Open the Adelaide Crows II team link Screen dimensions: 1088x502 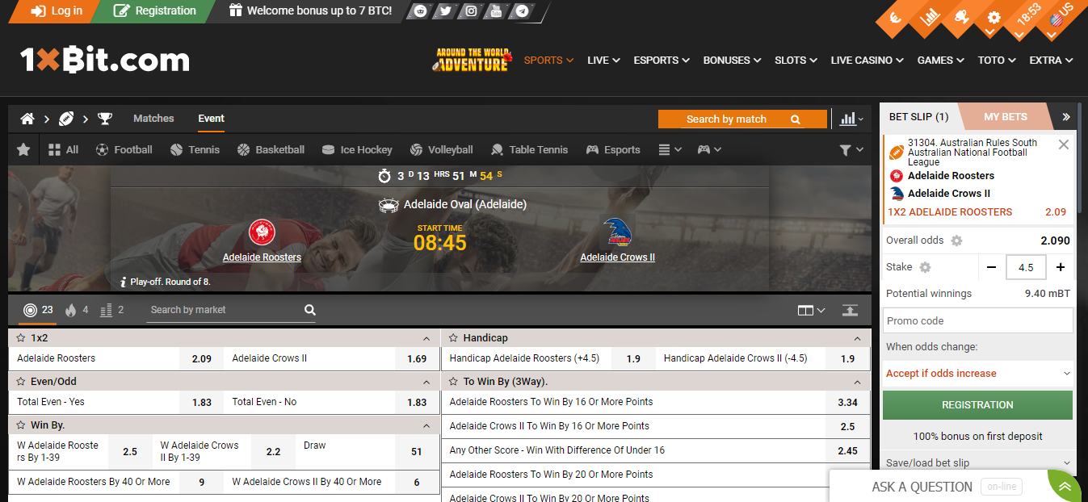[x=617, y=257]
